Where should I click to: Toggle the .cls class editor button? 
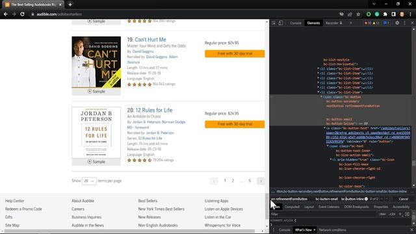392,214
